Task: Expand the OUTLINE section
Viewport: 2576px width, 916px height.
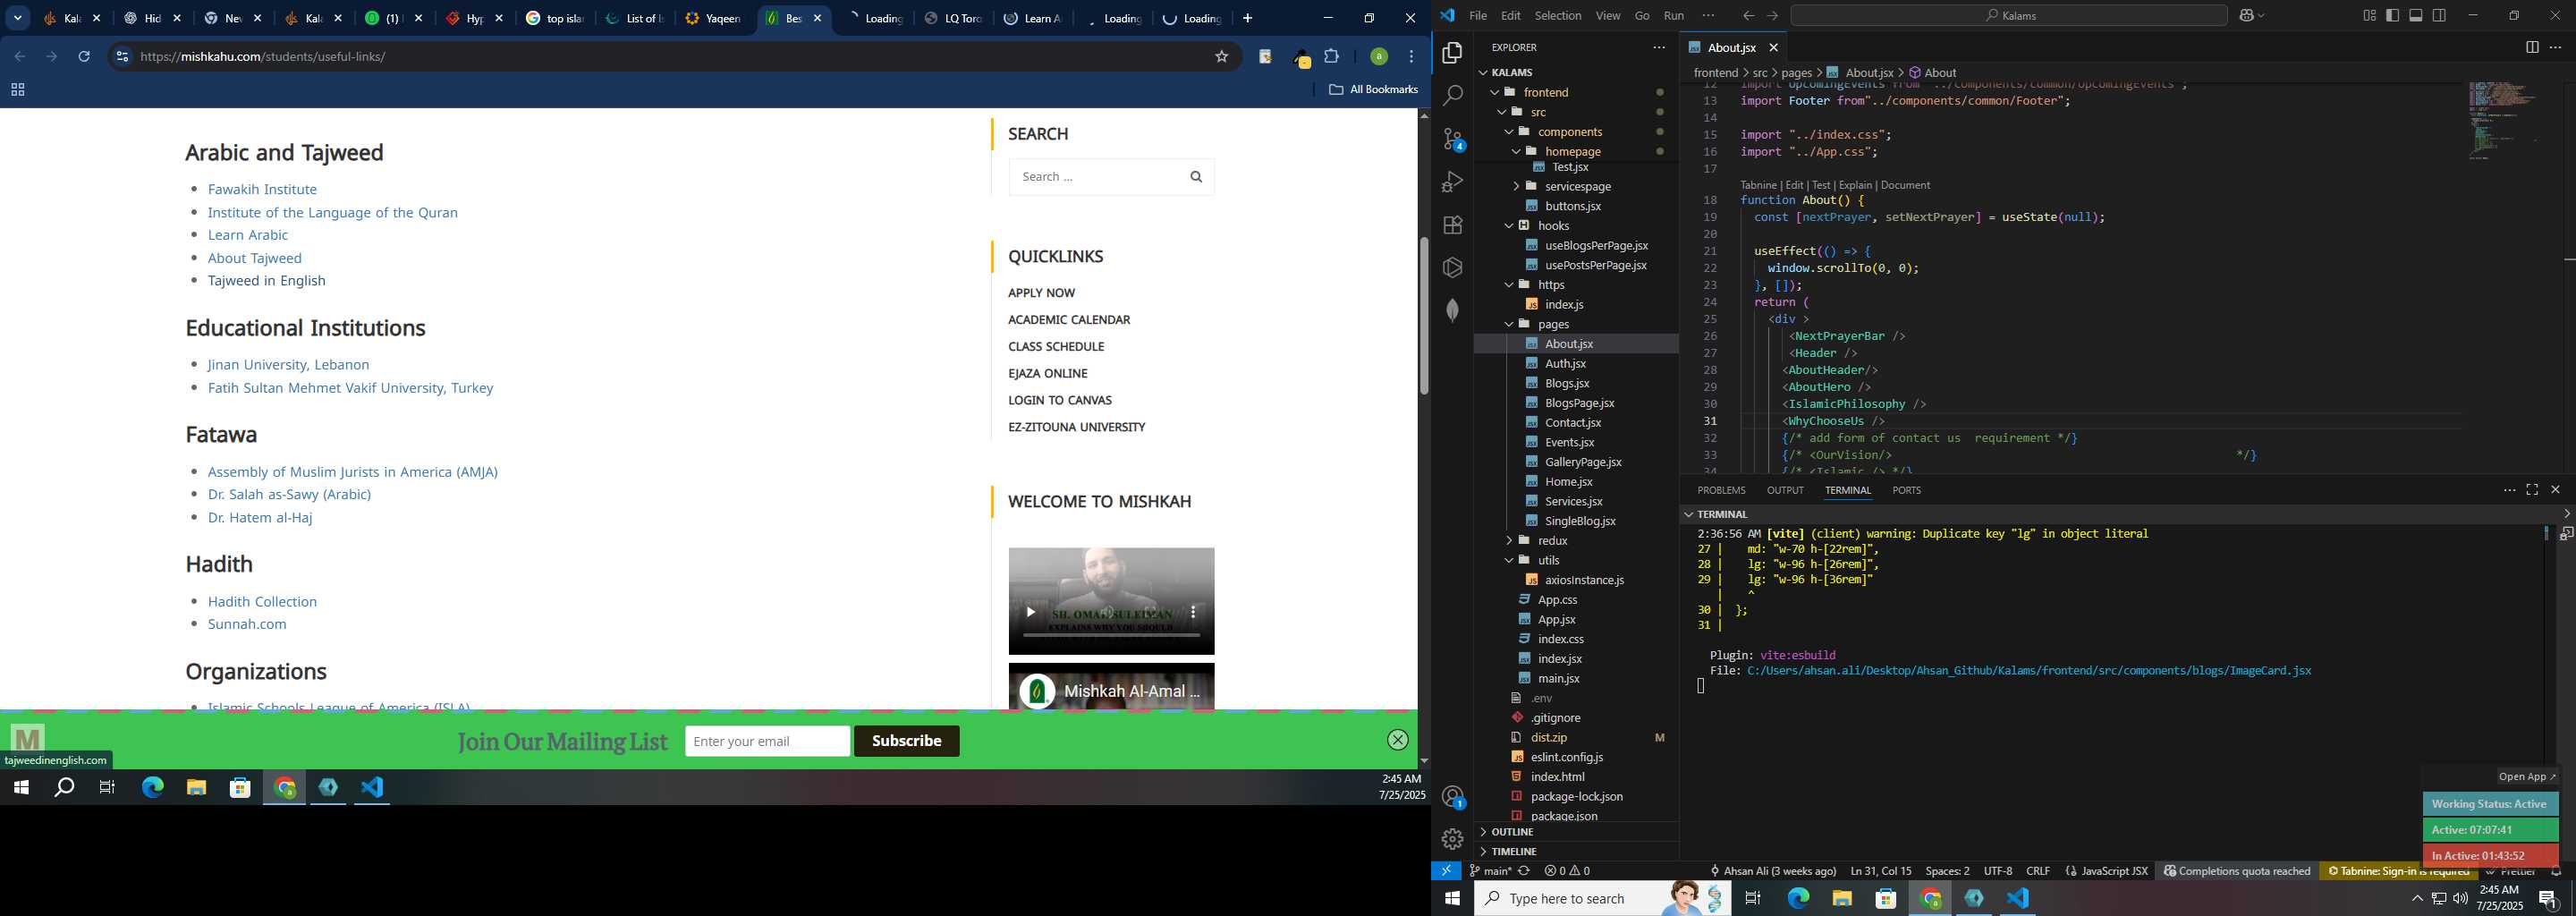Action: coord(1512,832)
